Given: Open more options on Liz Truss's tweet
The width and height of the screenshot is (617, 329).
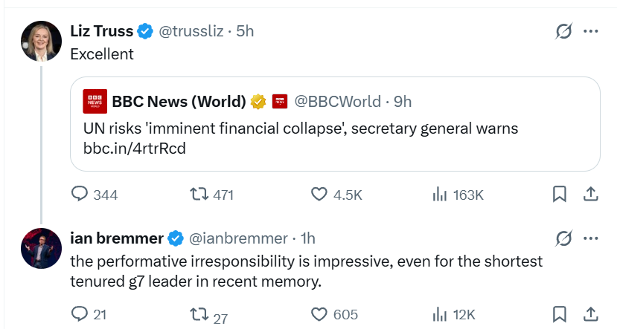Looking at the screenshot, I should 591,31.
